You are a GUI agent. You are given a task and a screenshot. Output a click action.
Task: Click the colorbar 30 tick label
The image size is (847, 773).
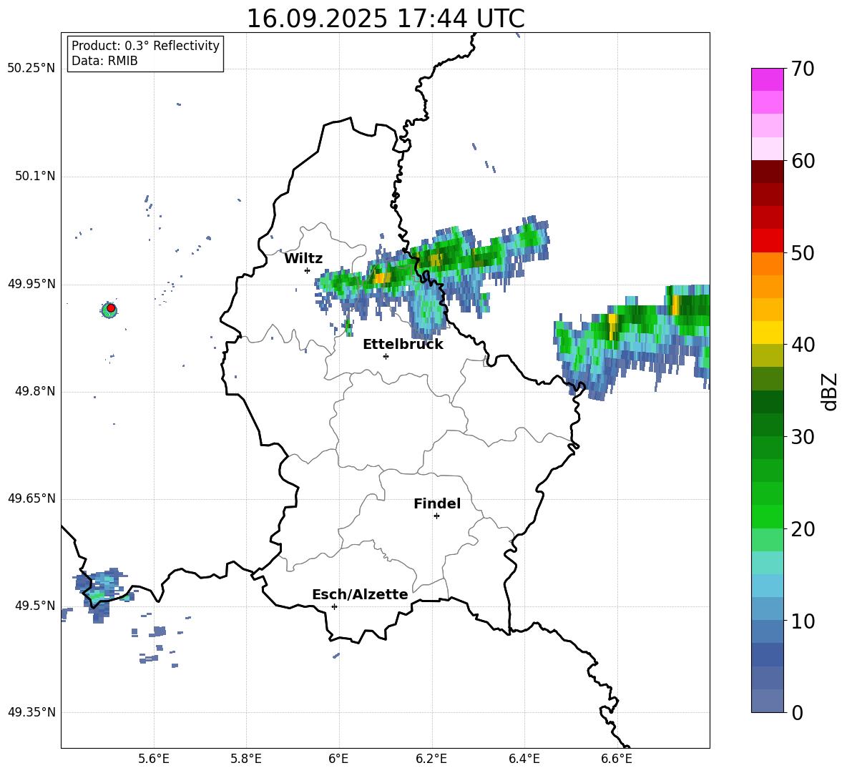click(x=802, y=437)
